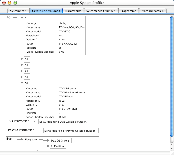This screenshot has width=174, height=155.
Task: Select the Festplatte box
Action: (31, 139)
